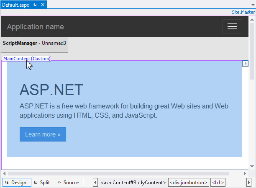The image size is (256, 188).
Task: Close the Default.aspx tab
Action: pos(43,5)
